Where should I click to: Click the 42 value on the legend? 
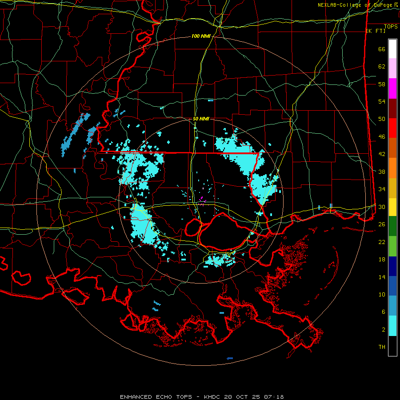382,154
